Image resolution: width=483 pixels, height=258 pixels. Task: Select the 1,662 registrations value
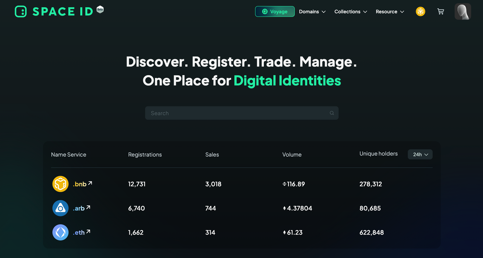pyautogui.click(x=136, y=232)
